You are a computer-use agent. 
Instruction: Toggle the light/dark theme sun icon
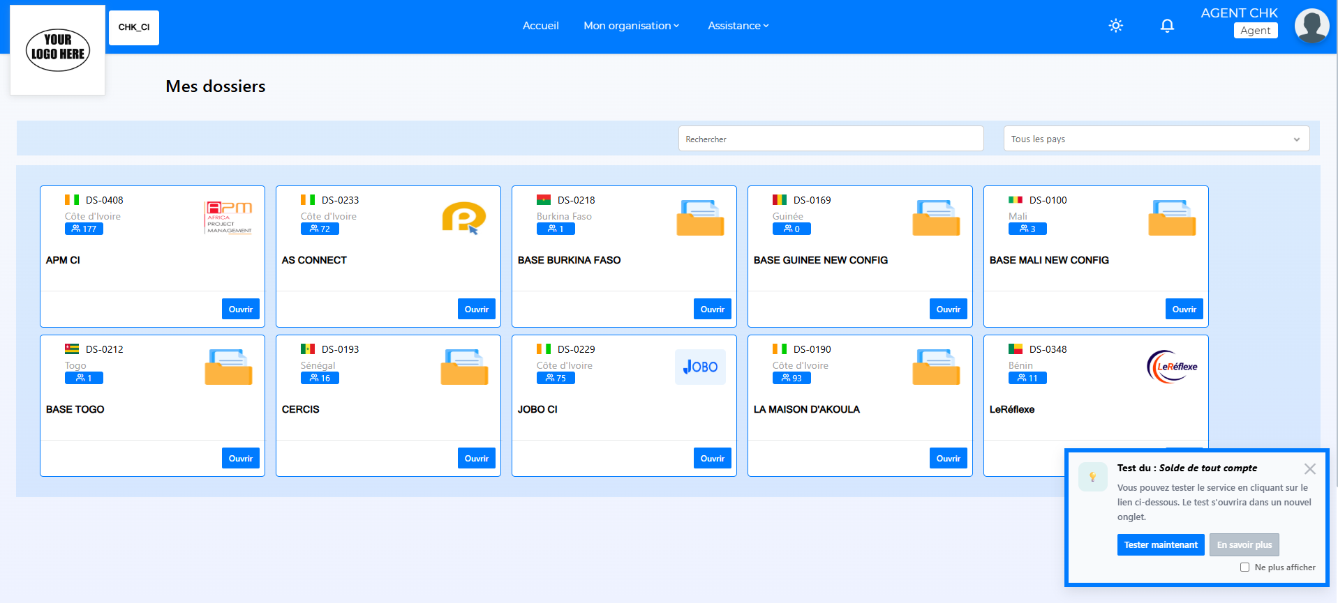tap(1115, 26)
